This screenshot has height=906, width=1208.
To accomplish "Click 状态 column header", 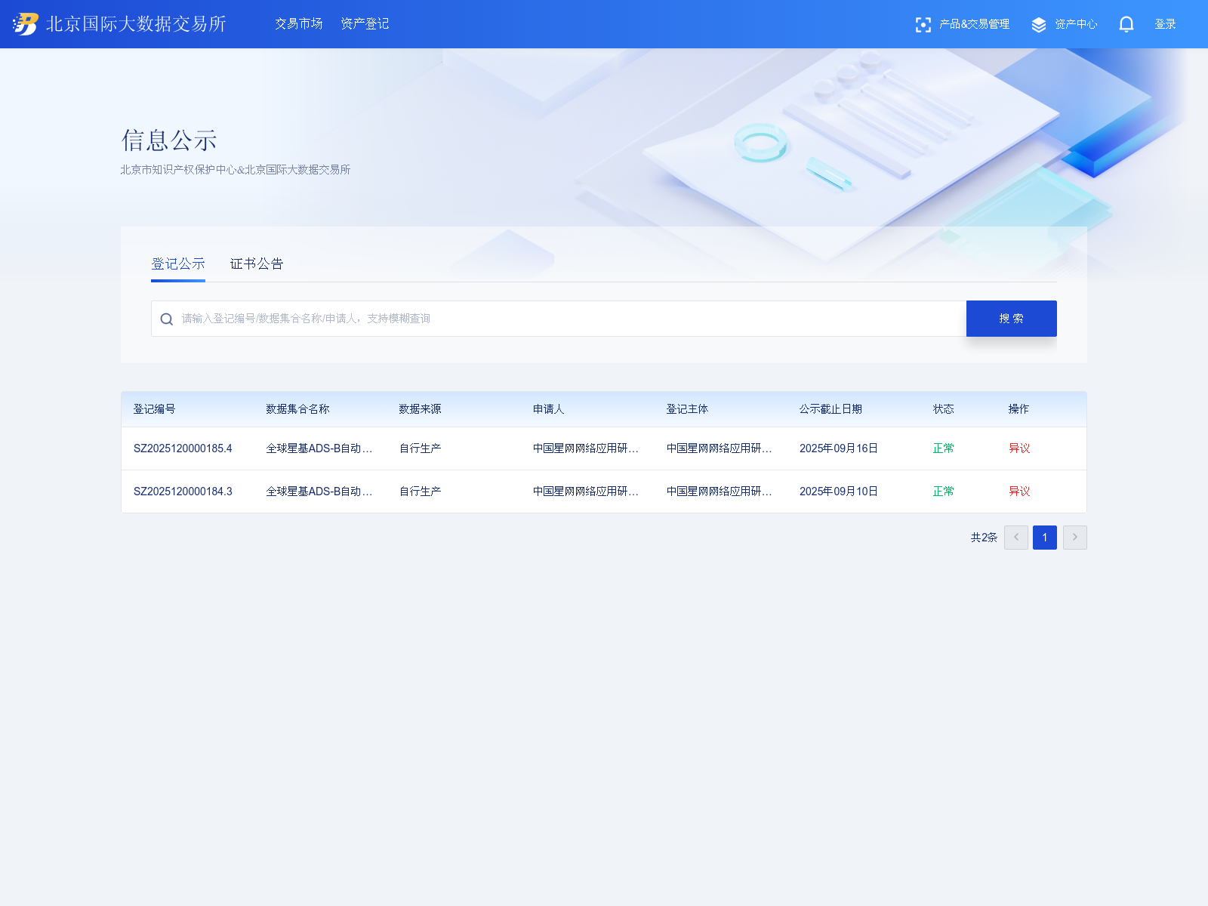I will (x=944, y=409).
